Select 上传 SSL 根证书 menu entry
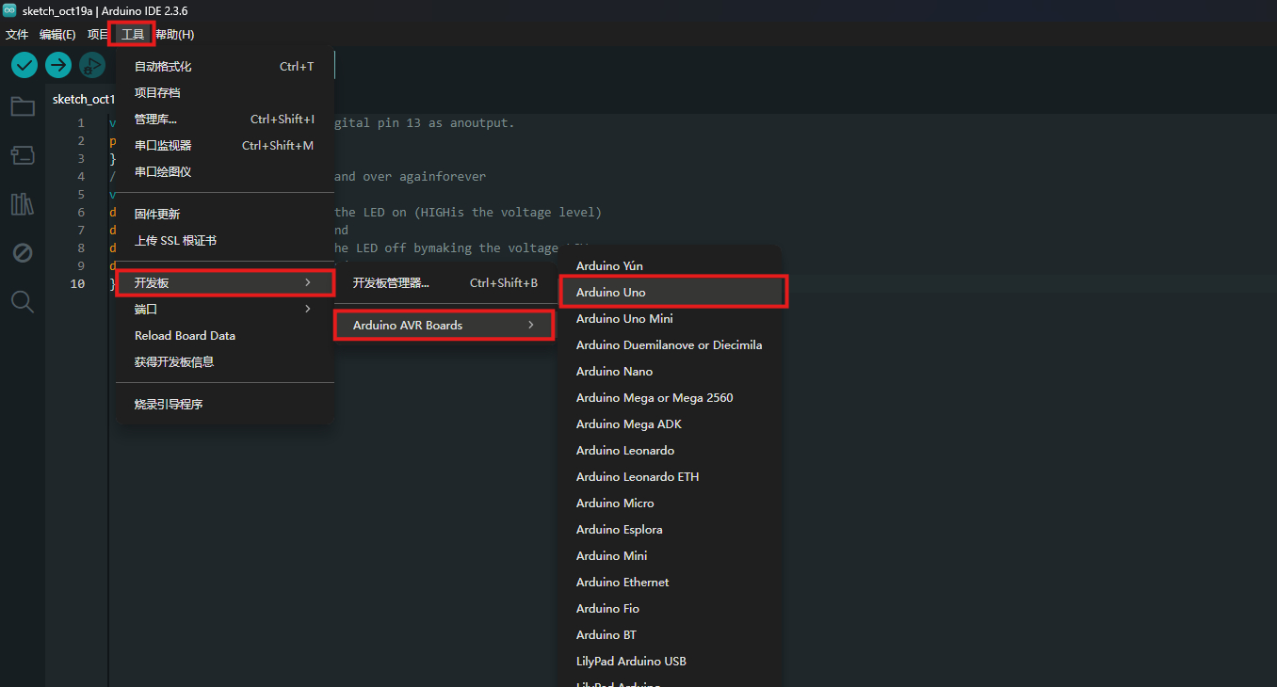Image resolution: width=1277 pixels, height=687 pixels. [x=224, y=241]
